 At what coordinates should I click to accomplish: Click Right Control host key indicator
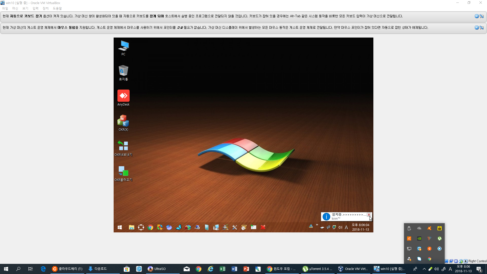[477, 261]
